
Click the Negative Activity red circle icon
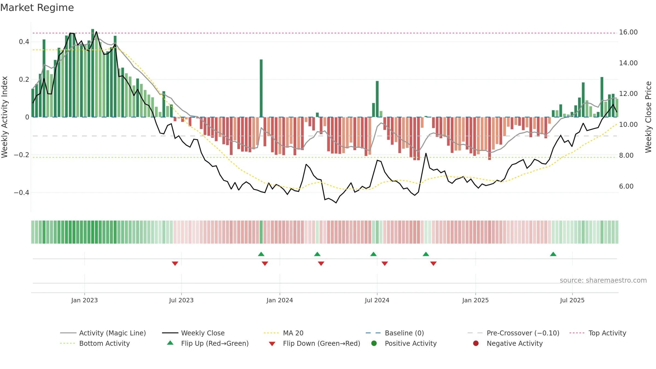[x=476, y=343]
